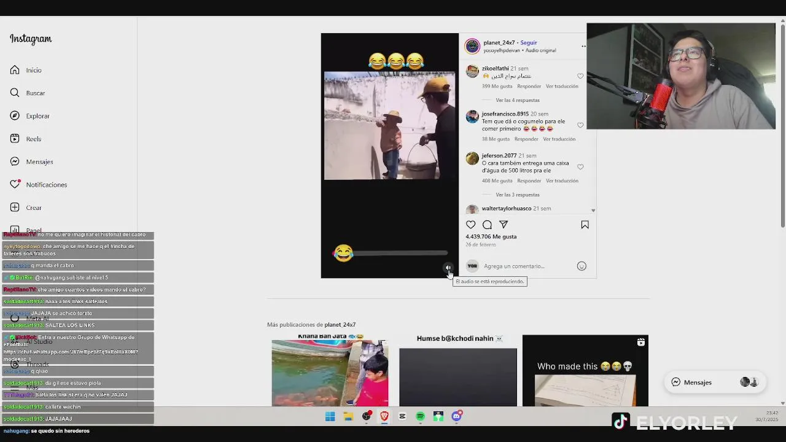Open the Buscar magnifier icon
Viewport: 786px width, 442px height.
[15, 93]
